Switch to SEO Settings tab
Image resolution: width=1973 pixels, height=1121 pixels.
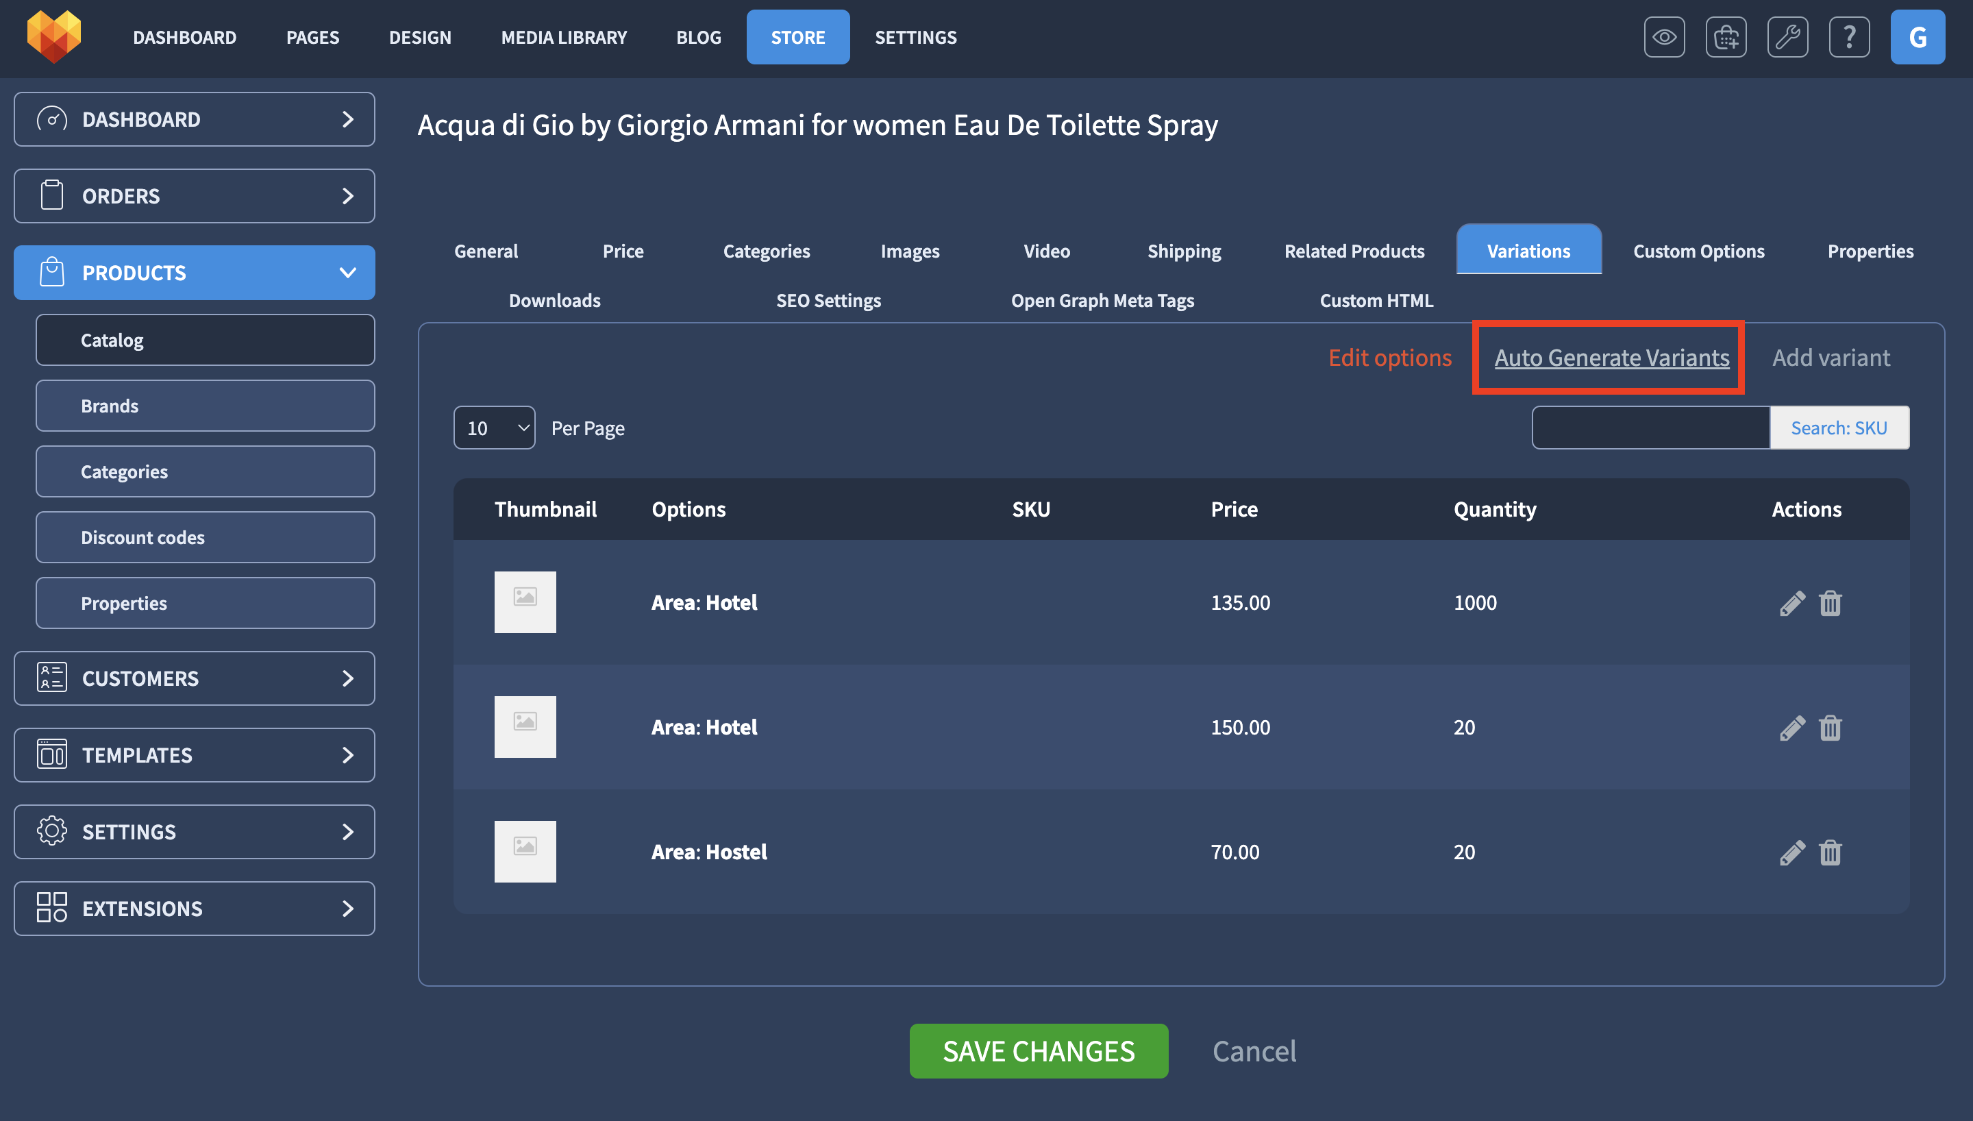[828, 300]
